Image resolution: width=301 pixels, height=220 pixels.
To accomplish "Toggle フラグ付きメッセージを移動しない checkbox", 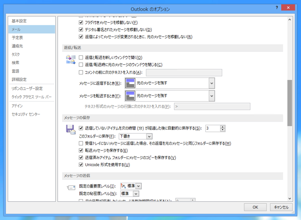I will click(81, 23).
